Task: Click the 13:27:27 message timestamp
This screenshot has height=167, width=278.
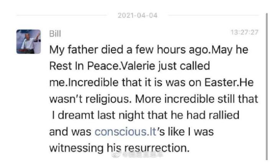Action: [x=244, y=33]
